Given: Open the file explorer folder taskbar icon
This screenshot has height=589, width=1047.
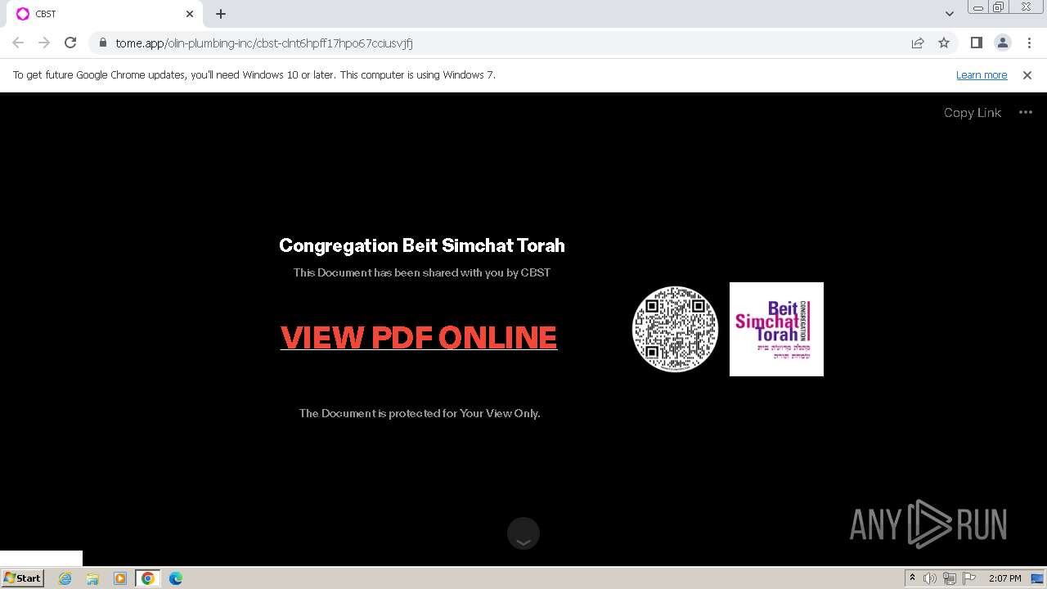Looking at the screenshot, I should coord(92,578).
